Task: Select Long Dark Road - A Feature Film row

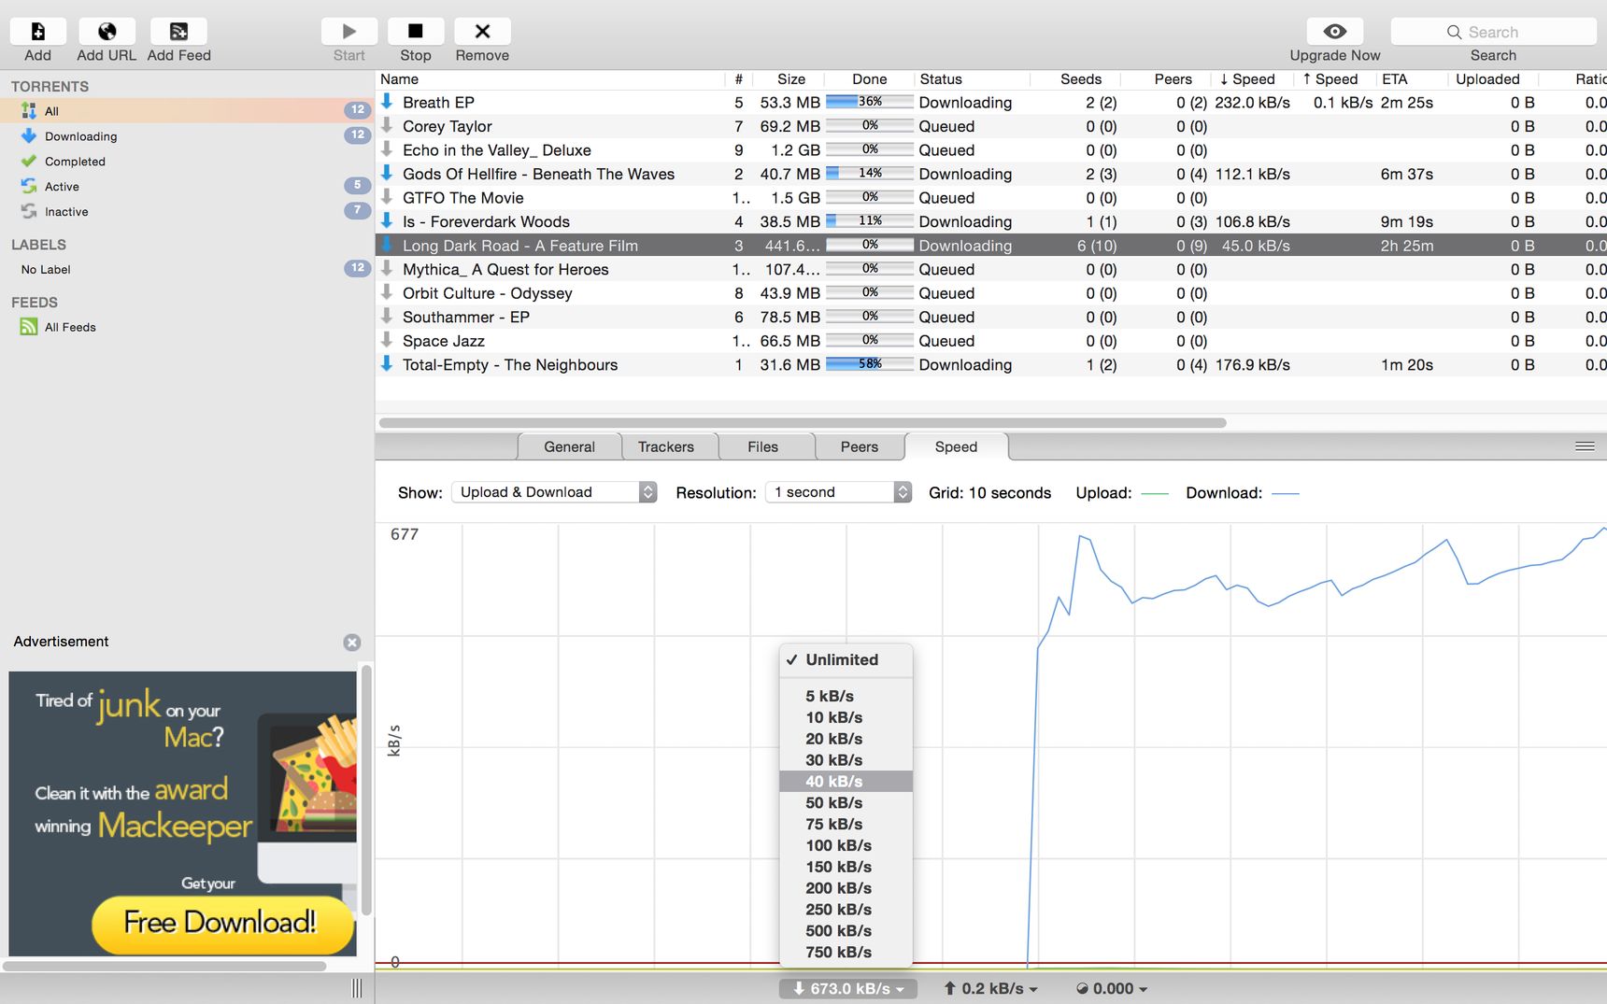Action: (990, 245)
